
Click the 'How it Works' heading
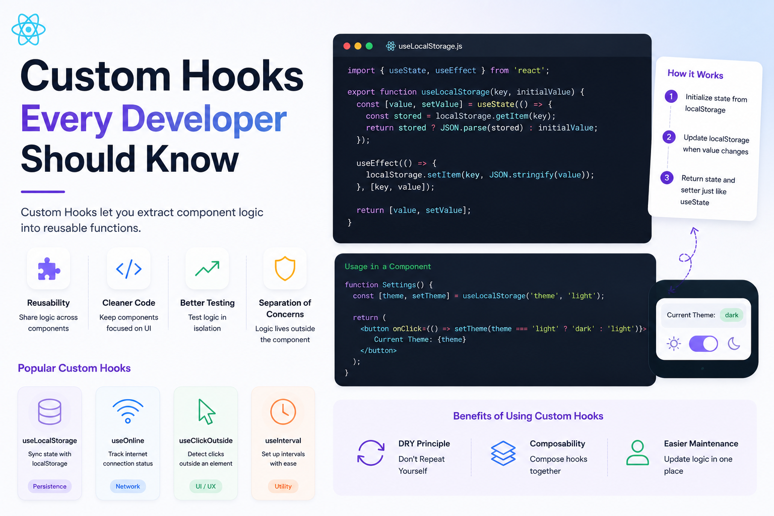(695, 74)
